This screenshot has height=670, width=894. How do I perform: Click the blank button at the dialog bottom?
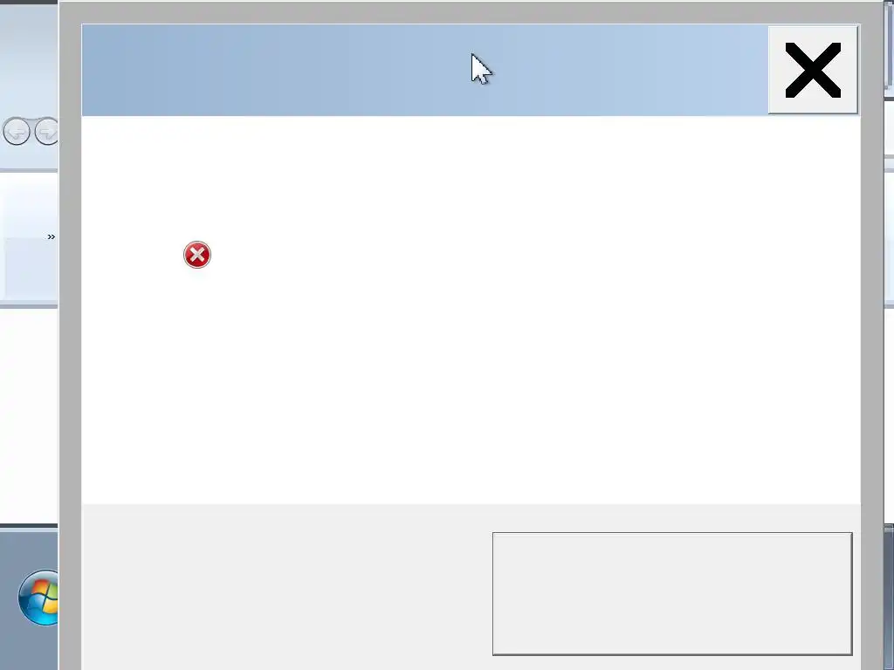(672, 593)
